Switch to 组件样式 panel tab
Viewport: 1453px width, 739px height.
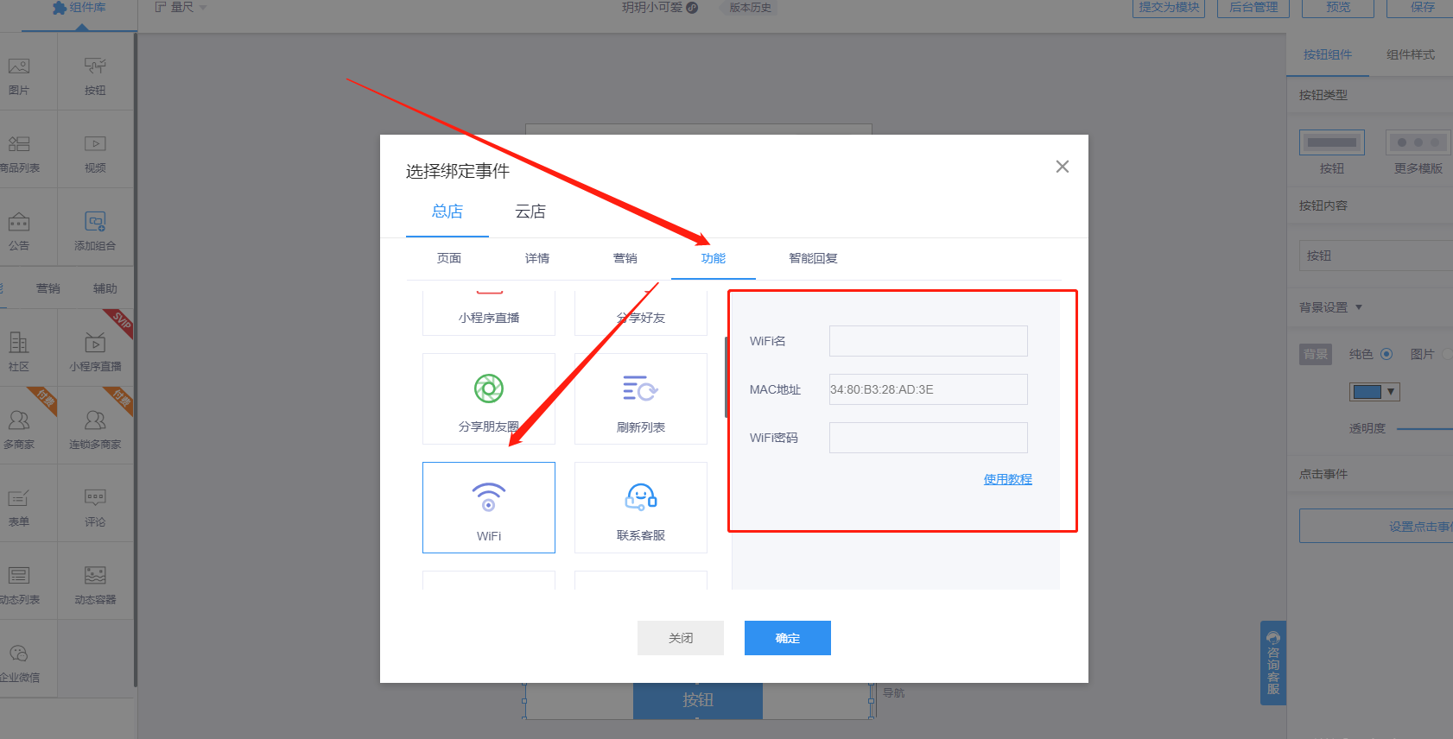(x=1411, y=54)
